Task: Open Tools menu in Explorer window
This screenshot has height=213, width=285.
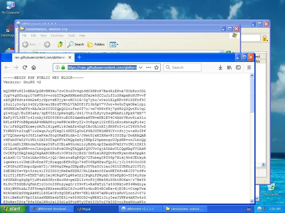Action: pos(72,35)
